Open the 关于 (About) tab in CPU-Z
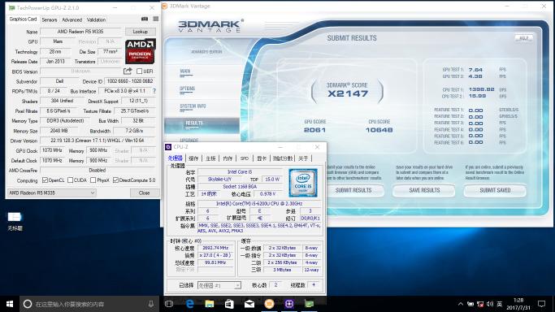555x312 pixels. click(303, 158)
